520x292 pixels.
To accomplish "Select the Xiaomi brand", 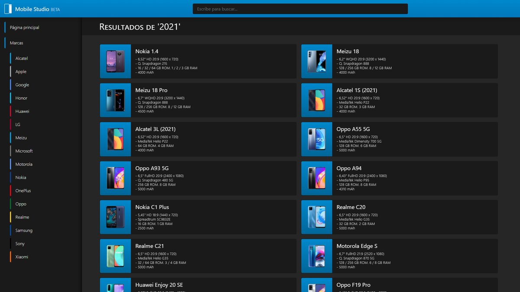I will pyautogui.click(x=22, y=257).
